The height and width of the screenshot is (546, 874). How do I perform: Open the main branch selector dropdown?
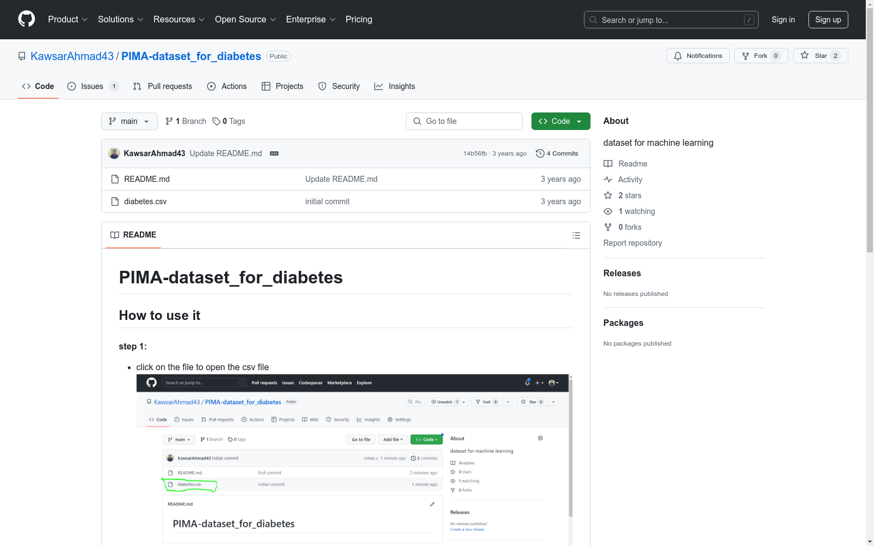(x=129, y=121)
